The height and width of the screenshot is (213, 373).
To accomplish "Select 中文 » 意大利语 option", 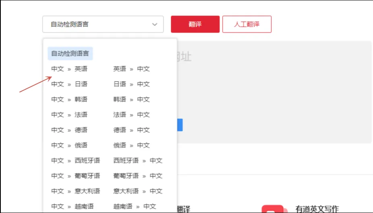I will [75, 191].
